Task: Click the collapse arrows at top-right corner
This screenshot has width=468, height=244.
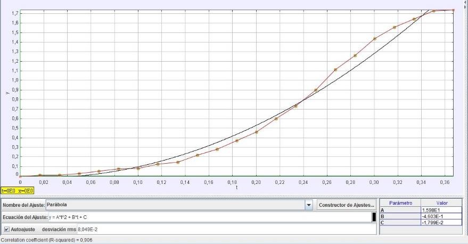Action: point(465,3)
